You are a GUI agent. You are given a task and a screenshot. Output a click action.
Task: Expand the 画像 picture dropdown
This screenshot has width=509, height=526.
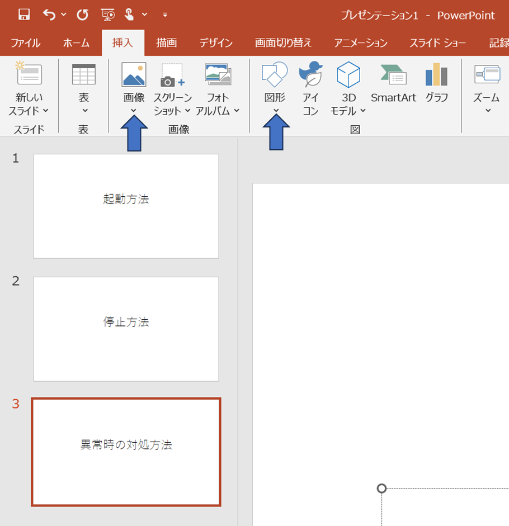point(134,110)
